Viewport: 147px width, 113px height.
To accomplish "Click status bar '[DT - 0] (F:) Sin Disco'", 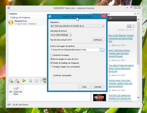I will (x=18, y=105).
